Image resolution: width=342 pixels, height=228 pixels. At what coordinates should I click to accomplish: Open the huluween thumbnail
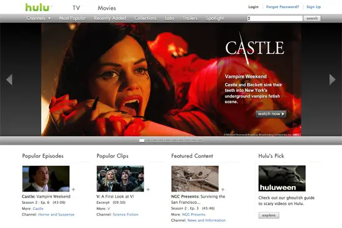click(282, 178)
